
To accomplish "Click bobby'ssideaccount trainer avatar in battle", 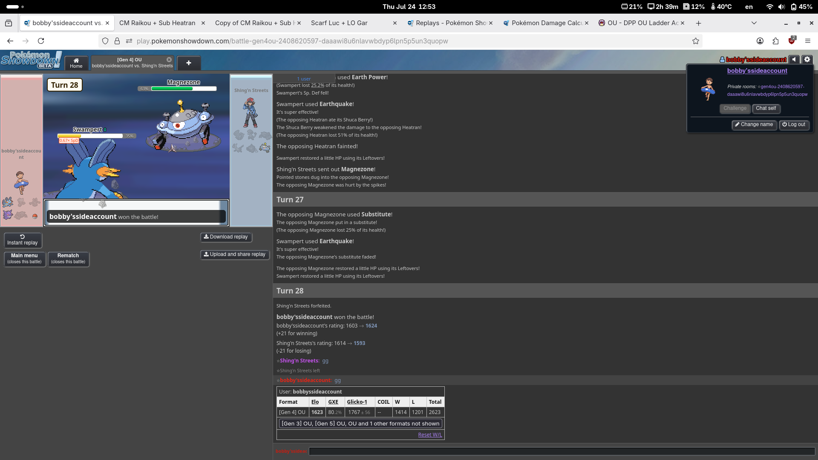I will (20, 182).
